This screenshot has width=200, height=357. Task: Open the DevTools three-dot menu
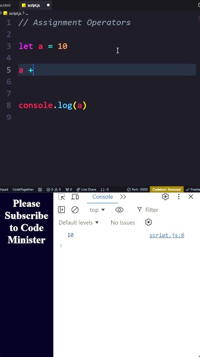pyautogui.click(x=179, y=196)
